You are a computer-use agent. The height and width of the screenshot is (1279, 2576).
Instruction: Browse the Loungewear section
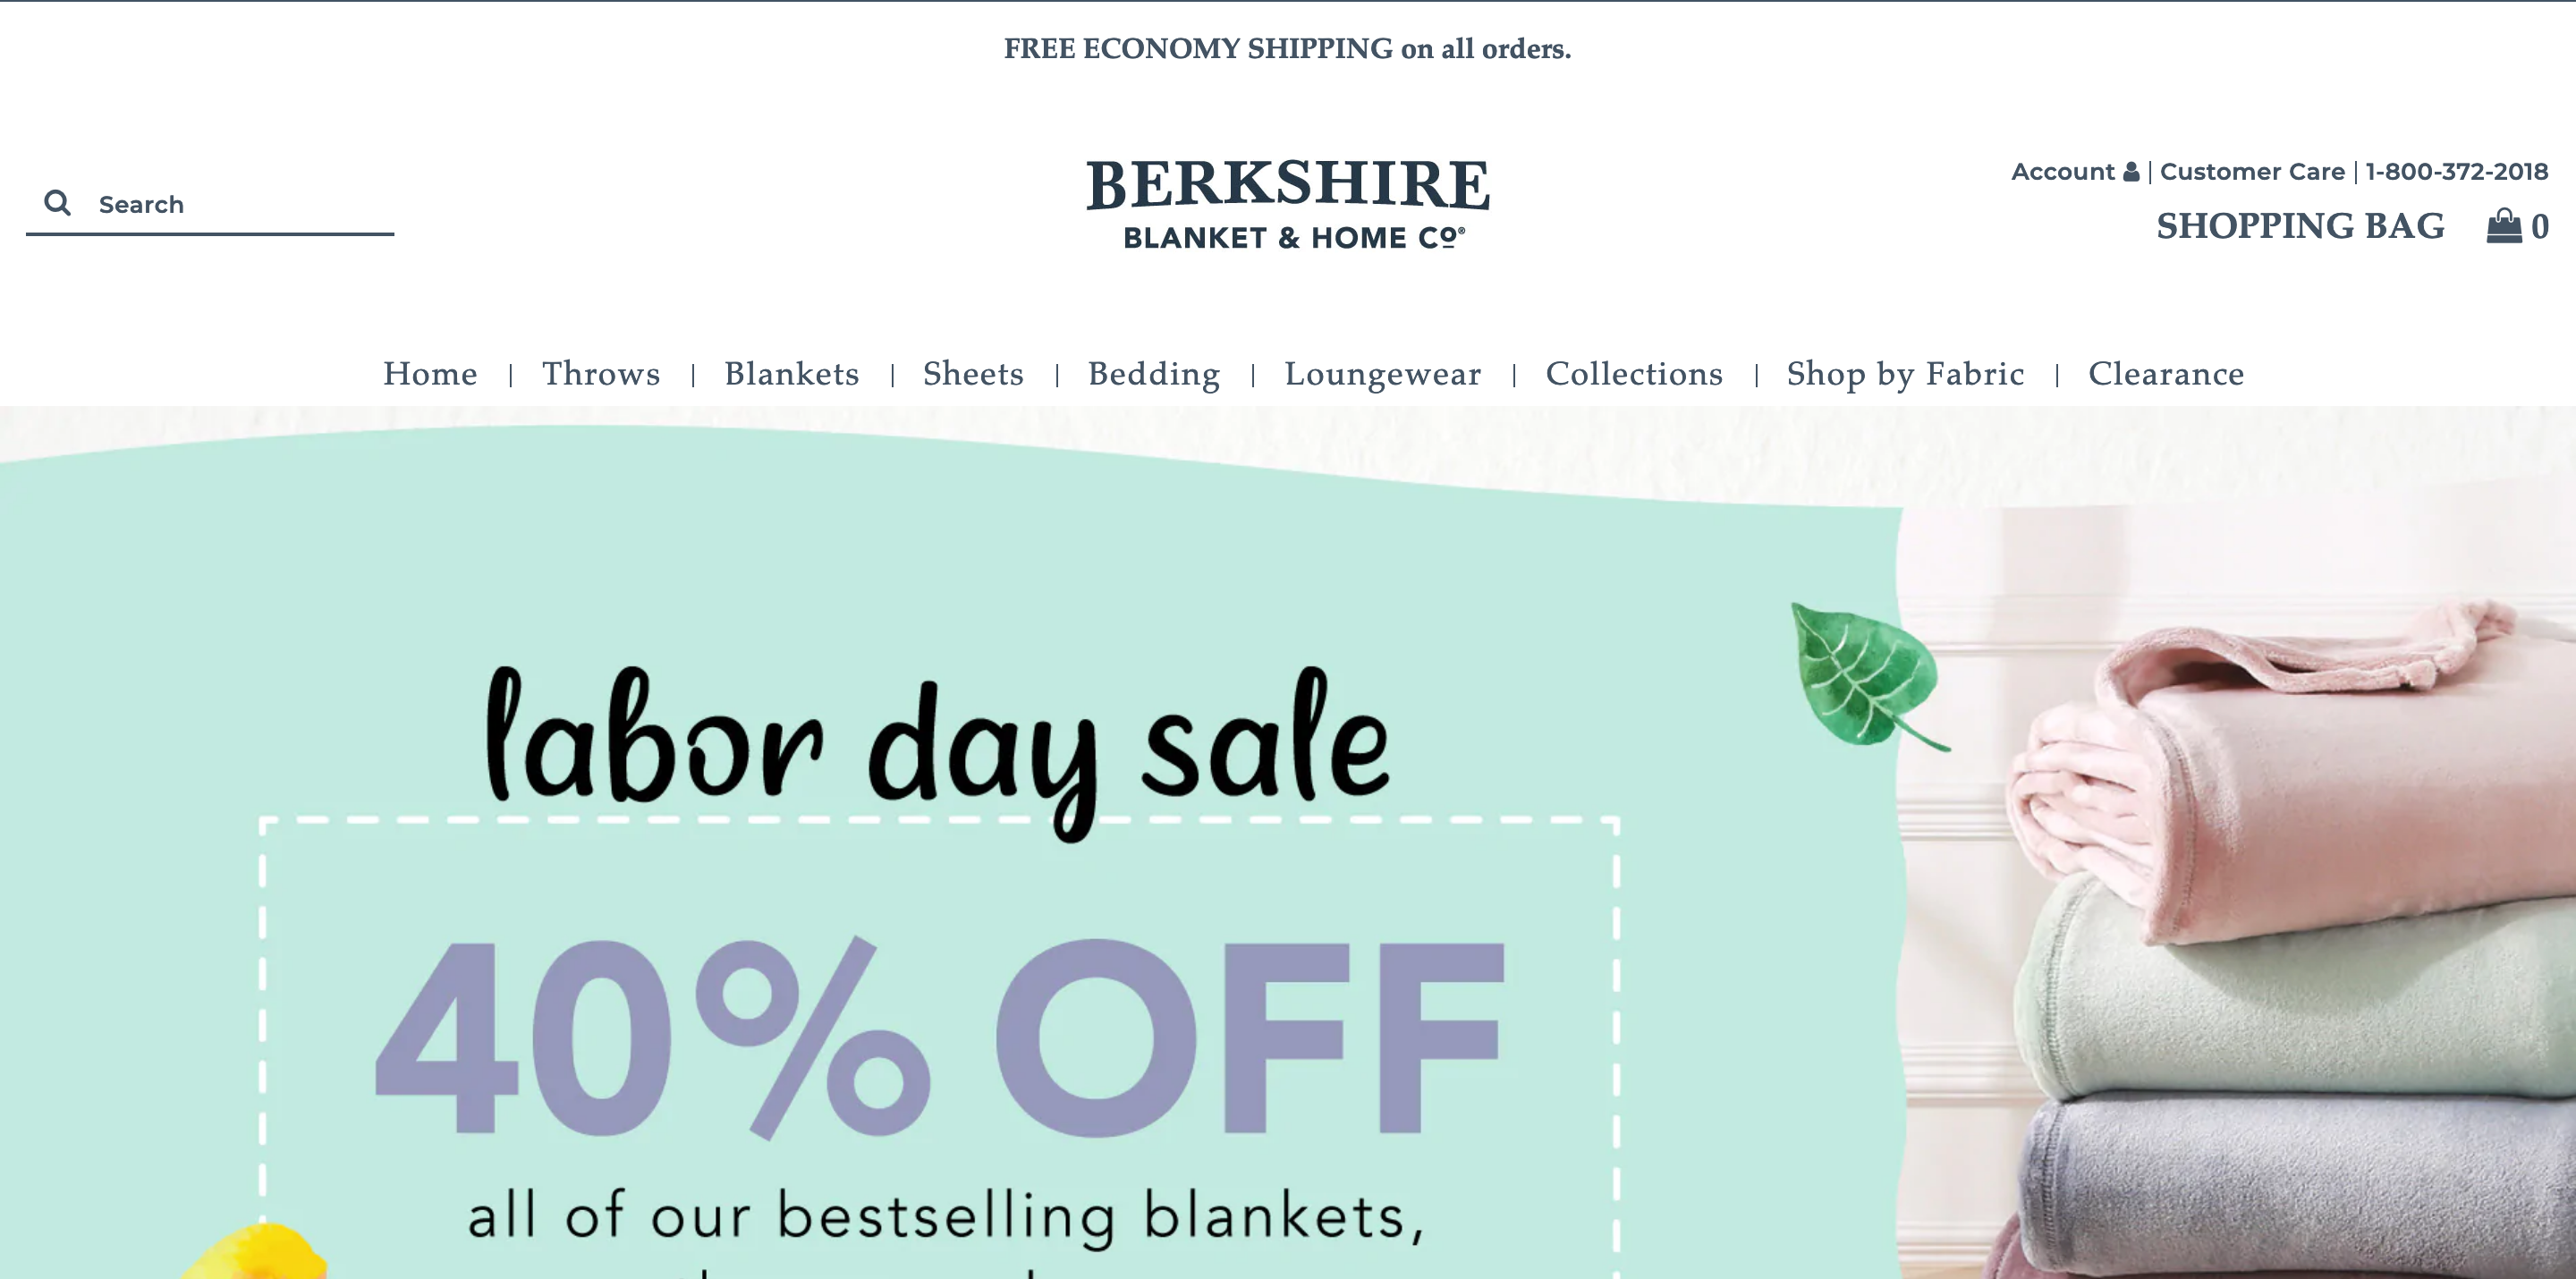coord(1383,375)
